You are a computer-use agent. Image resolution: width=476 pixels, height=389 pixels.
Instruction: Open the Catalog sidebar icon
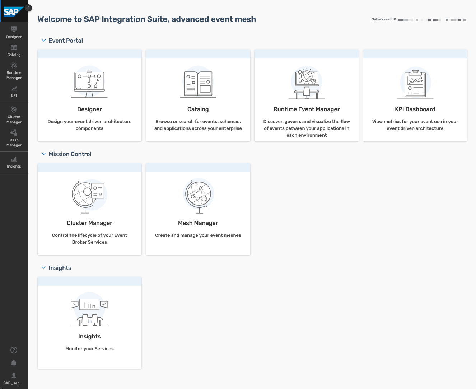[14, 47]
